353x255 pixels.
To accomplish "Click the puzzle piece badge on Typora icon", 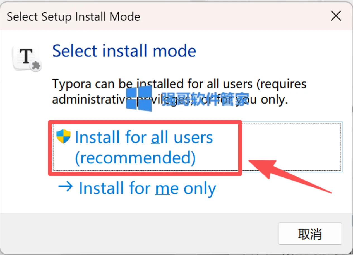I will pos(36,66).
